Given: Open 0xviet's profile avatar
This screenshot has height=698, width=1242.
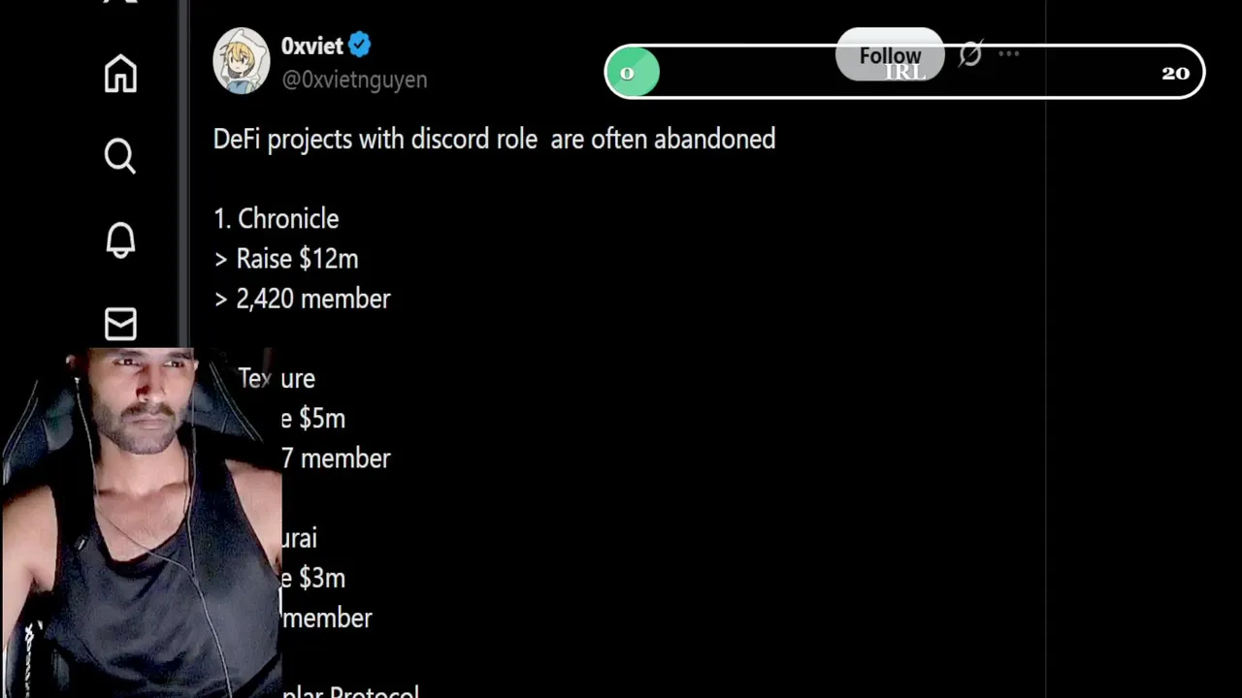Looking at the screenshot, I should point(241,61).
